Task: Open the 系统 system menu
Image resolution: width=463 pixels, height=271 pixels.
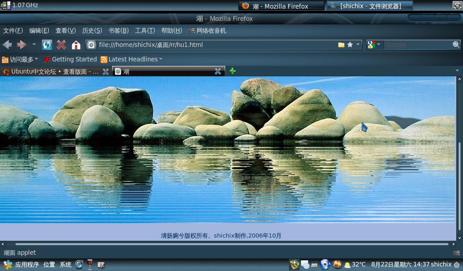Action: (x=66, y=265)
